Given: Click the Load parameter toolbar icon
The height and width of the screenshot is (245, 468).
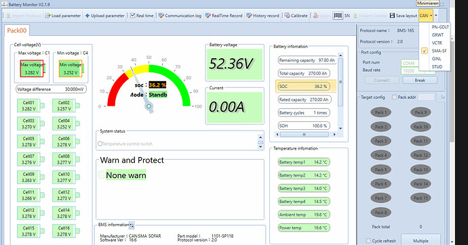Looking at the screenshot, I should coord(47,16).
